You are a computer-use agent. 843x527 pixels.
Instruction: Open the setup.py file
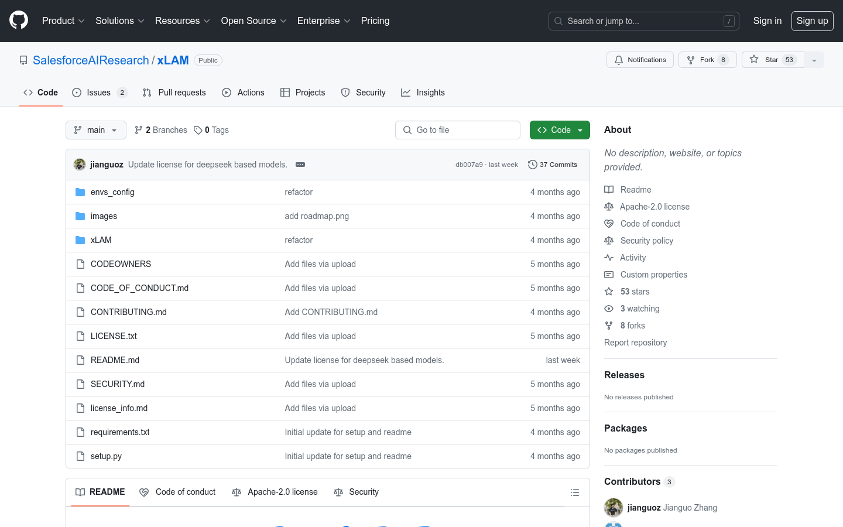[x=107, y=456]
